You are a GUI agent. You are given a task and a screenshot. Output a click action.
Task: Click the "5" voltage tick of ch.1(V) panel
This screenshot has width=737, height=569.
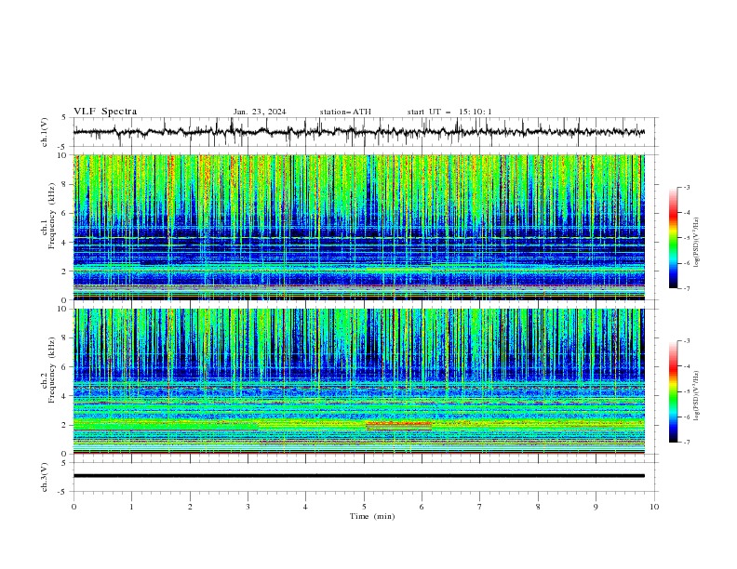64,118
